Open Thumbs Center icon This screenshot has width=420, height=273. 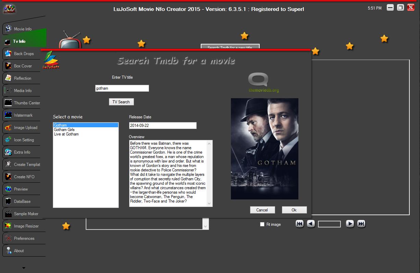[8, 103]
